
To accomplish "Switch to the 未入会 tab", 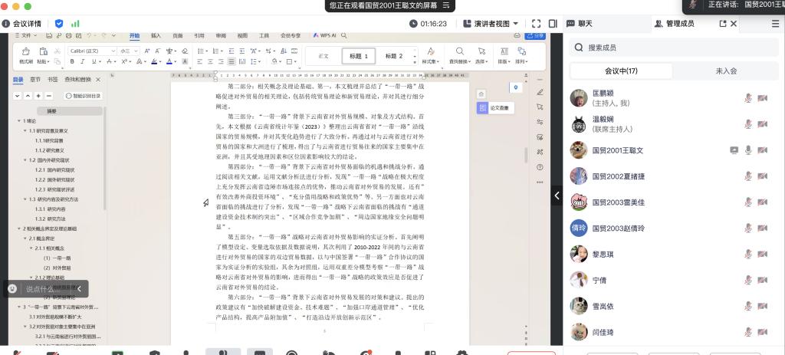I will point(725,71).
